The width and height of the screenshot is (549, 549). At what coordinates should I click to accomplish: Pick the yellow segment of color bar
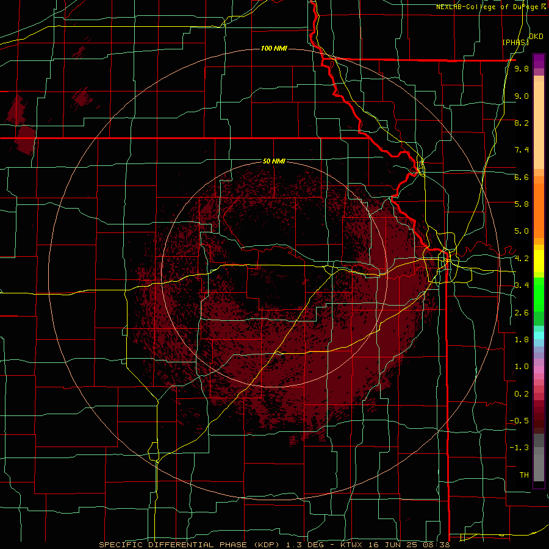pyautogui.click(x=539, y=261)
